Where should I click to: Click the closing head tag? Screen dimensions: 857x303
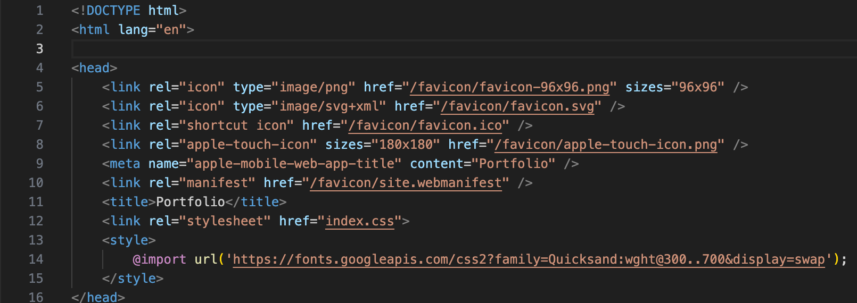[x=102, y=297]
